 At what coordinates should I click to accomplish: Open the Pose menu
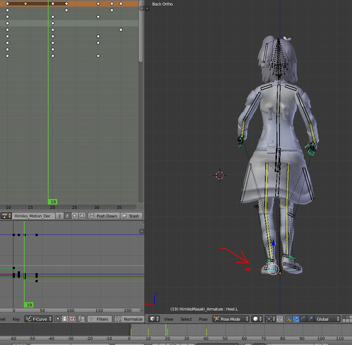203,319
